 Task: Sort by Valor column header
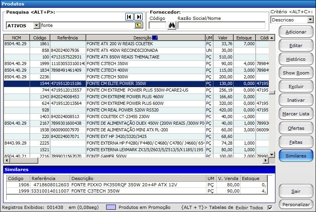pyautogui.click(x=223, y=38)
